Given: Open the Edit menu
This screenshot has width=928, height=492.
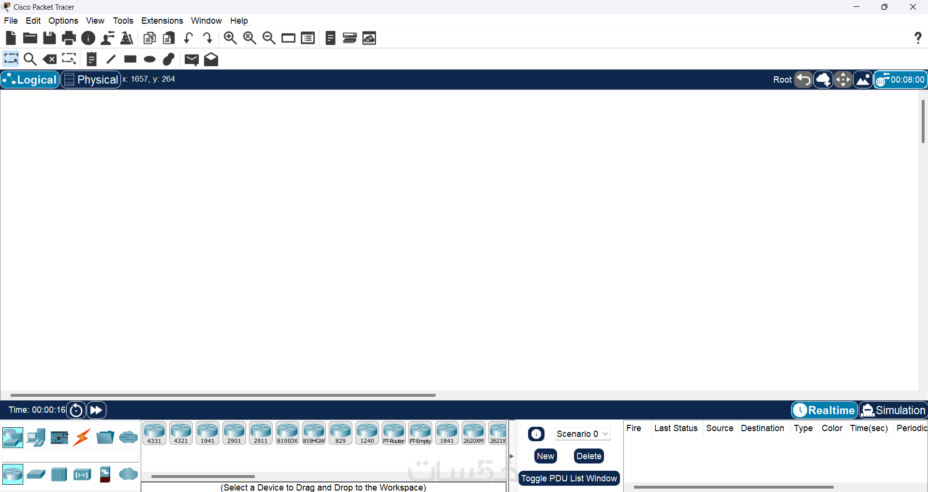Looking at the screenshot, I should point(33,21).
